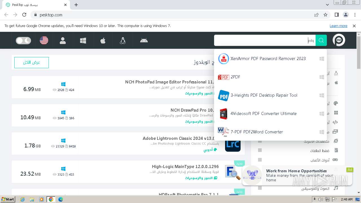Click the taskbar clock showing 2:48 AM

point(346,199)
